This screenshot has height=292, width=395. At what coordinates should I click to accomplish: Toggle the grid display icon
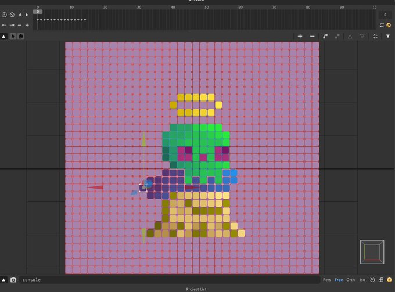click(381, 280)
